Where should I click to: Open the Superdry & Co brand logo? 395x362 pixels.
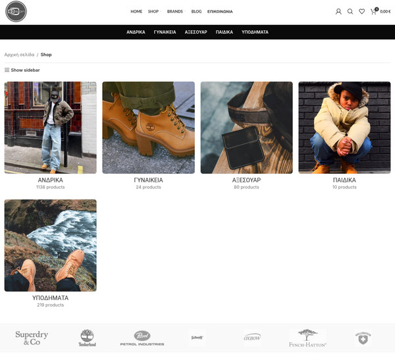(x=32, y=338)
